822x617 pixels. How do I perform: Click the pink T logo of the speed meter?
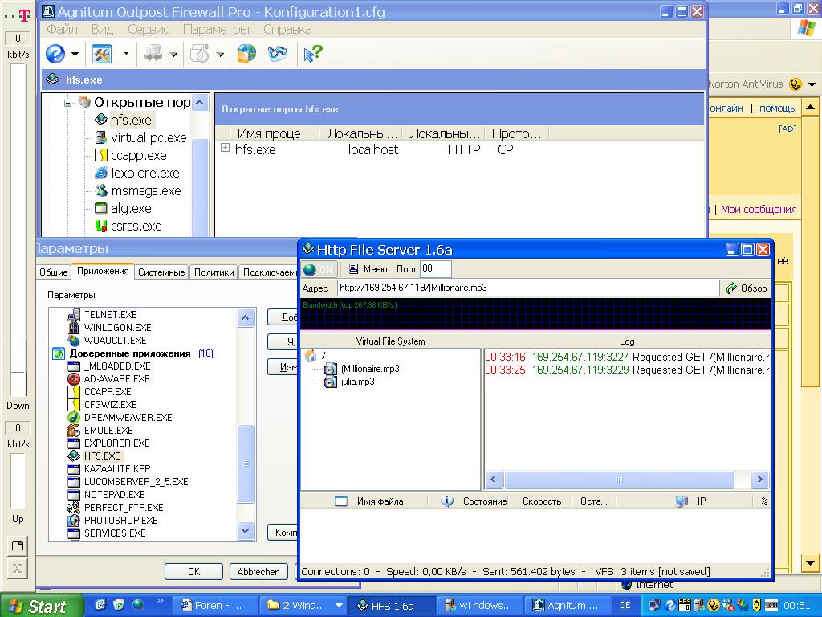(x=24, y=15)
